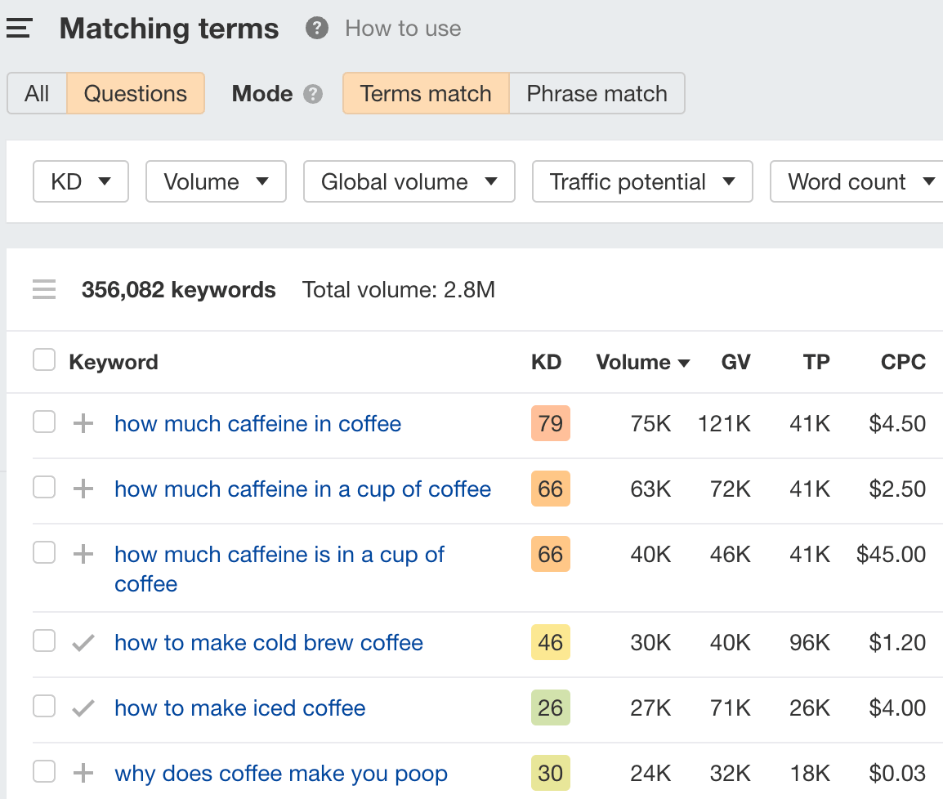The width and height of the screenshot is (943, 799).
Task: Switch to the All tab
Action: 37,93
